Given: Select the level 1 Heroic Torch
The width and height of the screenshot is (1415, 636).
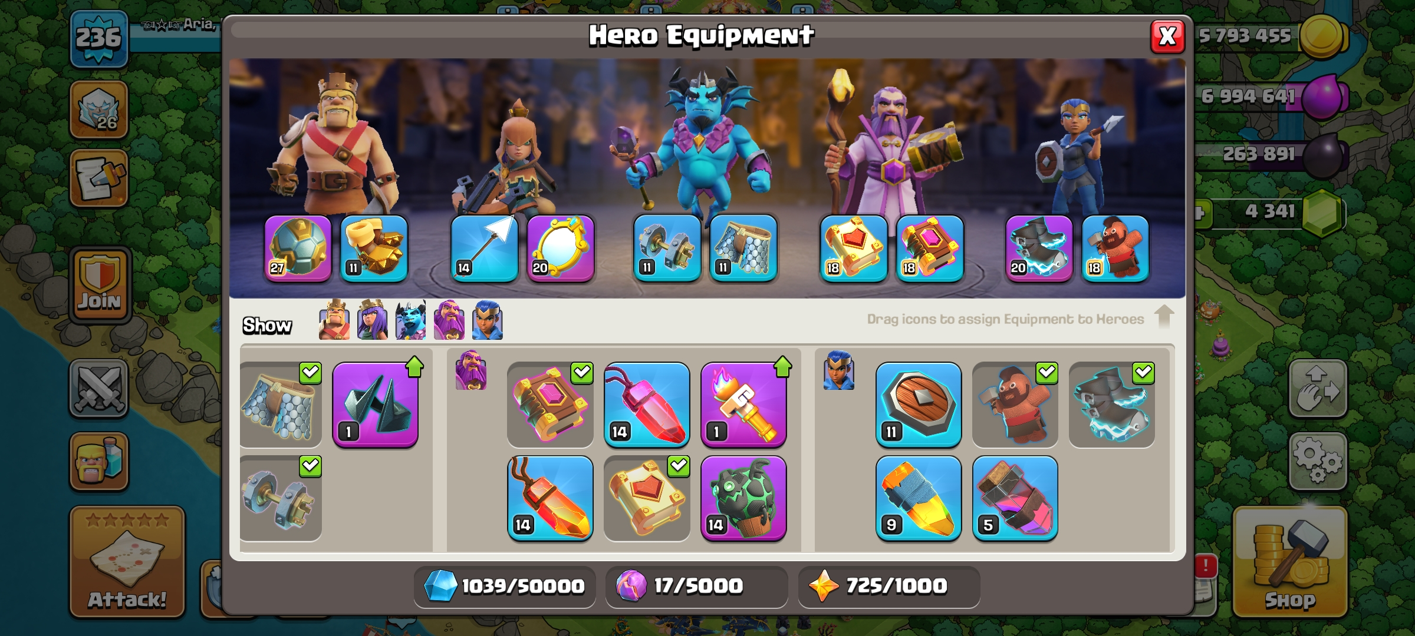Looking at the screenshot, I should pos(743,405).
